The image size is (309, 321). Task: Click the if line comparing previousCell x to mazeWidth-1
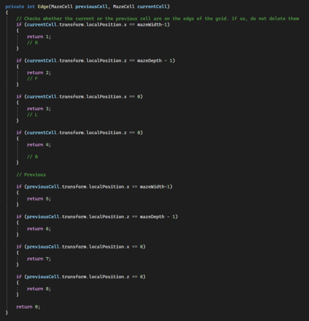[x=94, y=187]
